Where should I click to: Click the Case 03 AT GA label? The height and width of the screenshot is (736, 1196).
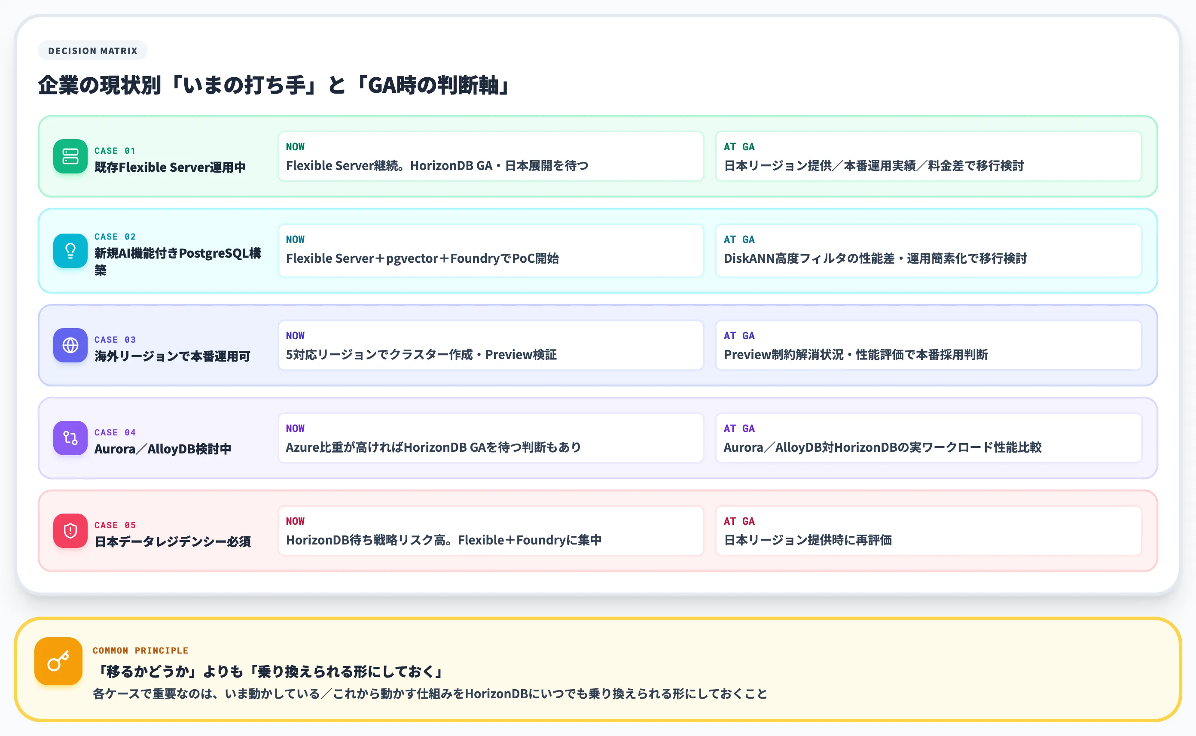tap(739, 335)
